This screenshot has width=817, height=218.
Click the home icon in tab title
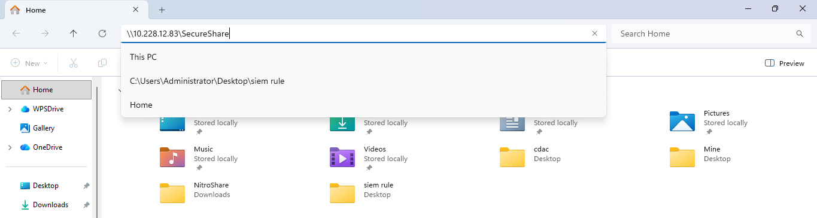coord(16,10)
